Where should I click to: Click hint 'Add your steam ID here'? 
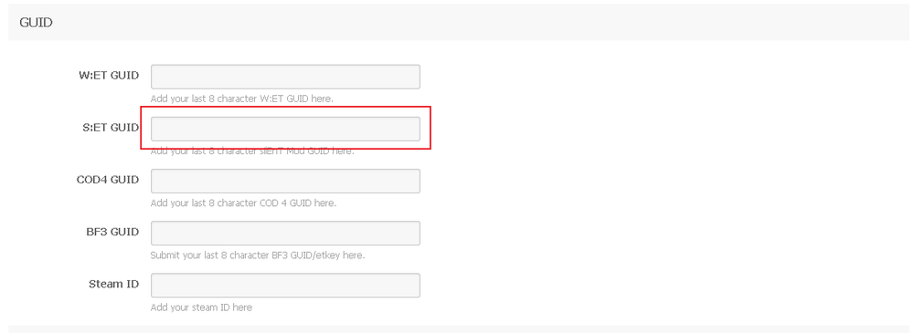(201, 307)
